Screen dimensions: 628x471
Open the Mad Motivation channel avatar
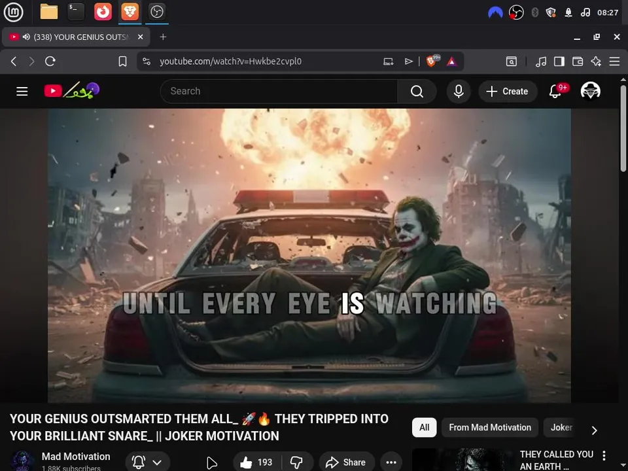(x=22, y=461)
